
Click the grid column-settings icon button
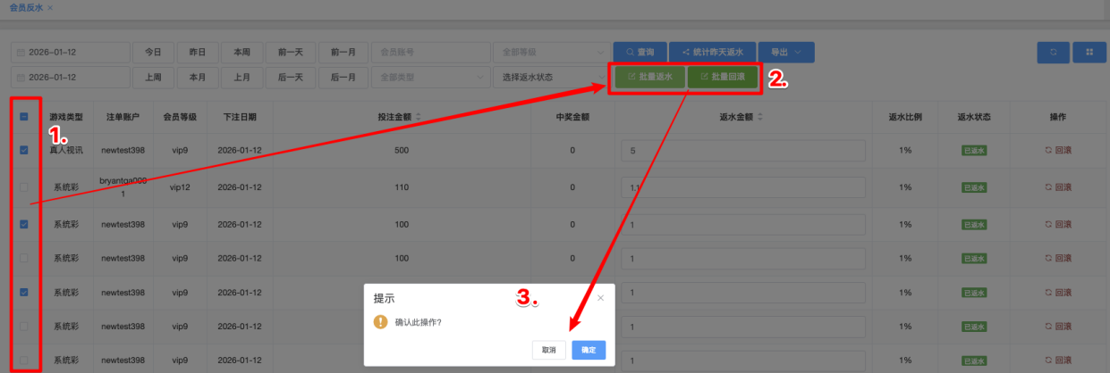1090,53
